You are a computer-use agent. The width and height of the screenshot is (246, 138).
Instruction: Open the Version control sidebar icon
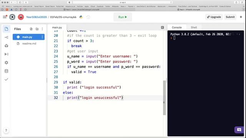click(6, 37)
